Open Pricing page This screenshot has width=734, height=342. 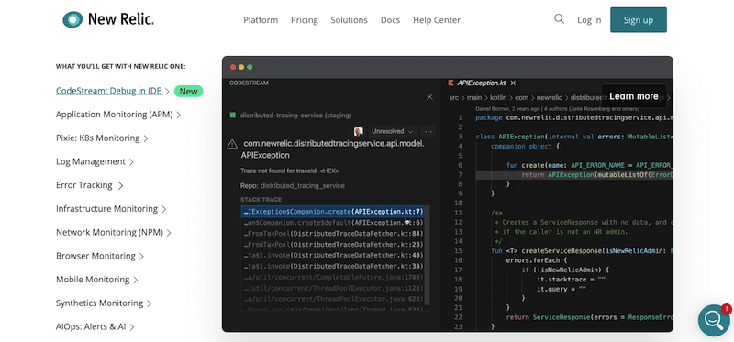coord(305,20)
